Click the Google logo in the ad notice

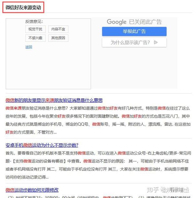116,22
